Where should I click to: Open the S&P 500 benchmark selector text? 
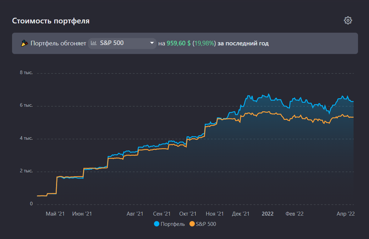point(112,43)
